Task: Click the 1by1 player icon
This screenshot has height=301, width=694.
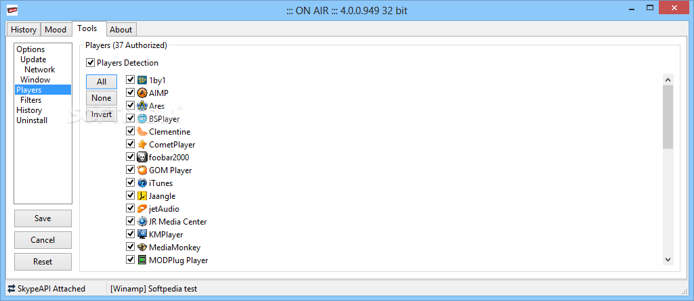Action: [142, 80]
